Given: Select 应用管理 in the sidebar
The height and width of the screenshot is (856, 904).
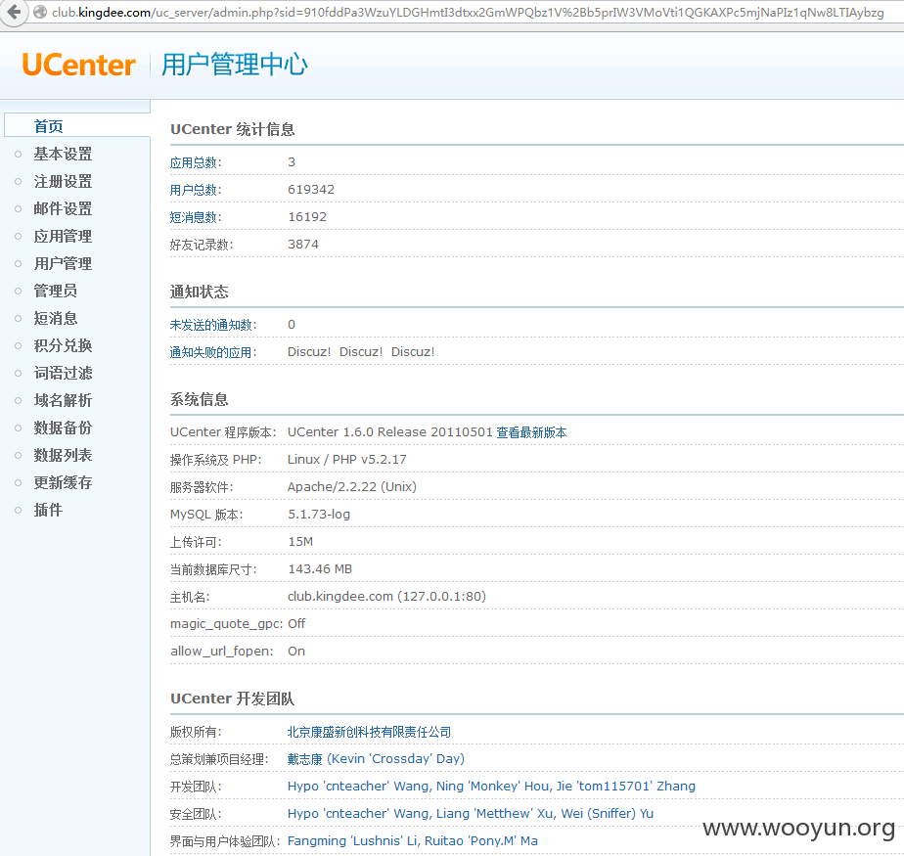Looking at the screenshot, I should point(63,236).
